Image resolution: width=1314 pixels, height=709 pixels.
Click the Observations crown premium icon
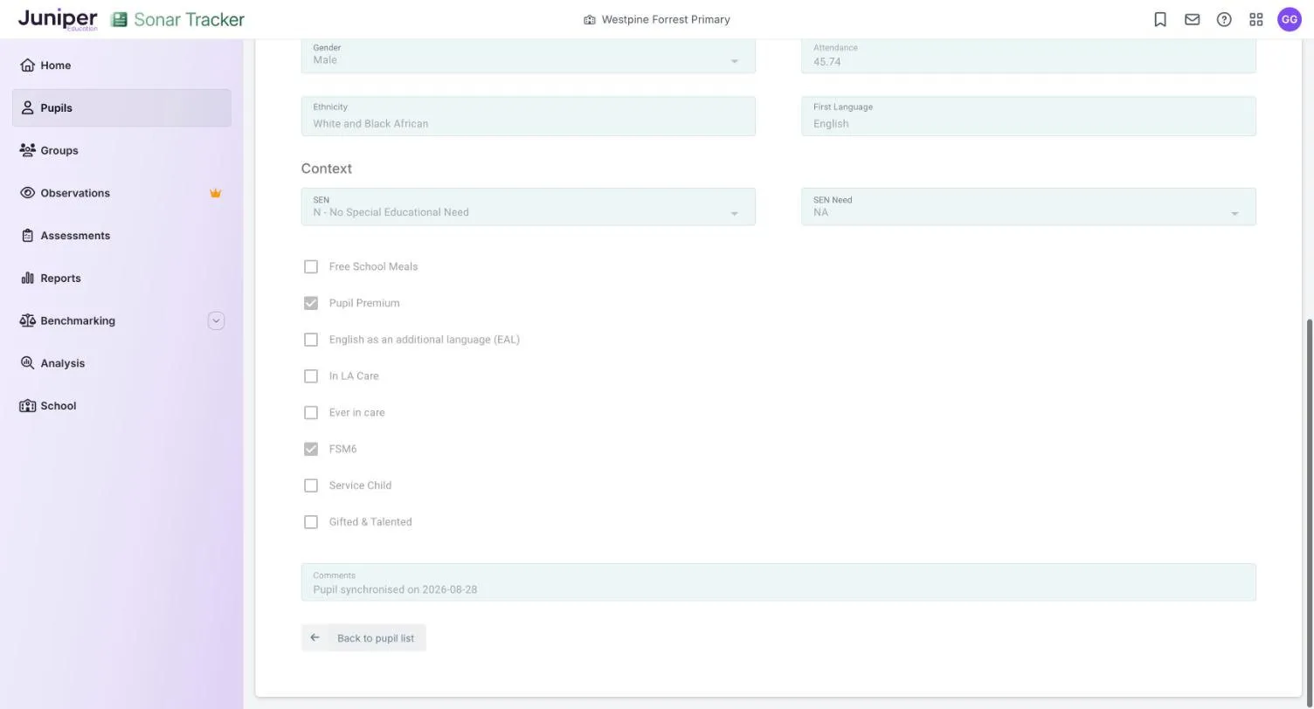[215, 193]
